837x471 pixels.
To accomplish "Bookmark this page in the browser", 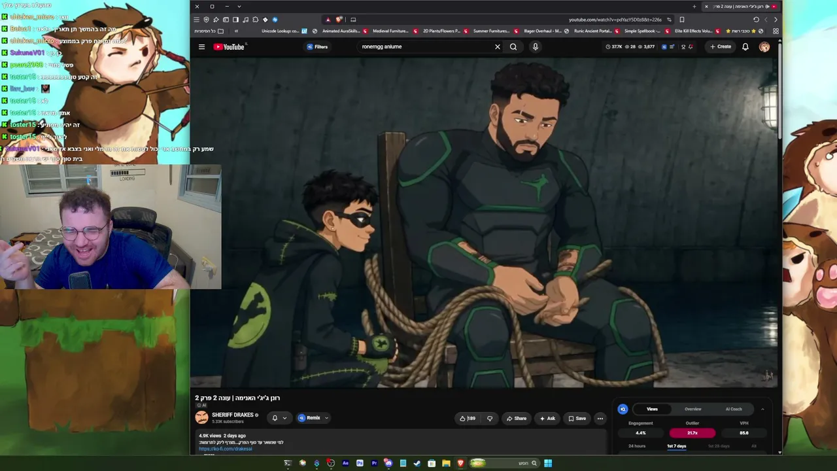I will click(681, 20).
